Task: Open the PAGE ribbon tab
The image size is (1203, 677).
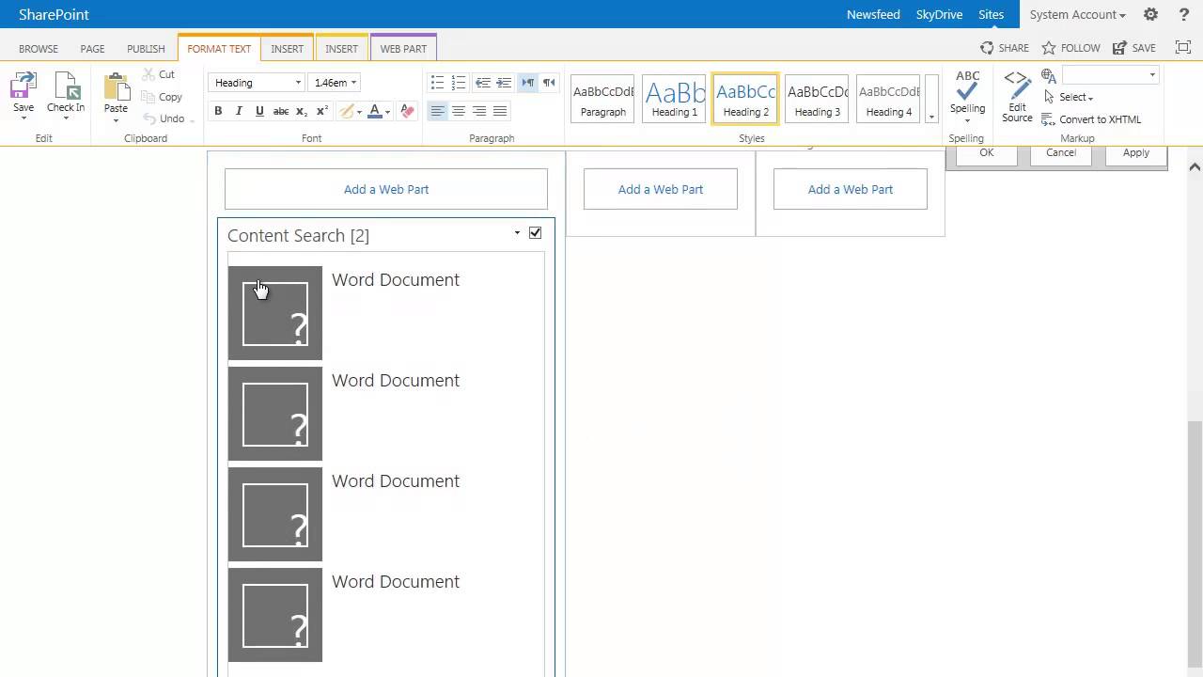Action: click(92, 49)
